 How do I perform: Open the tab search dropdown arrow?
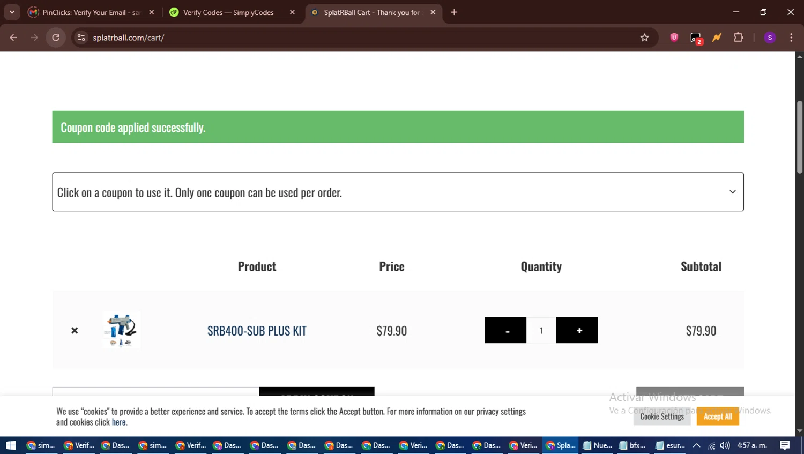12,12
